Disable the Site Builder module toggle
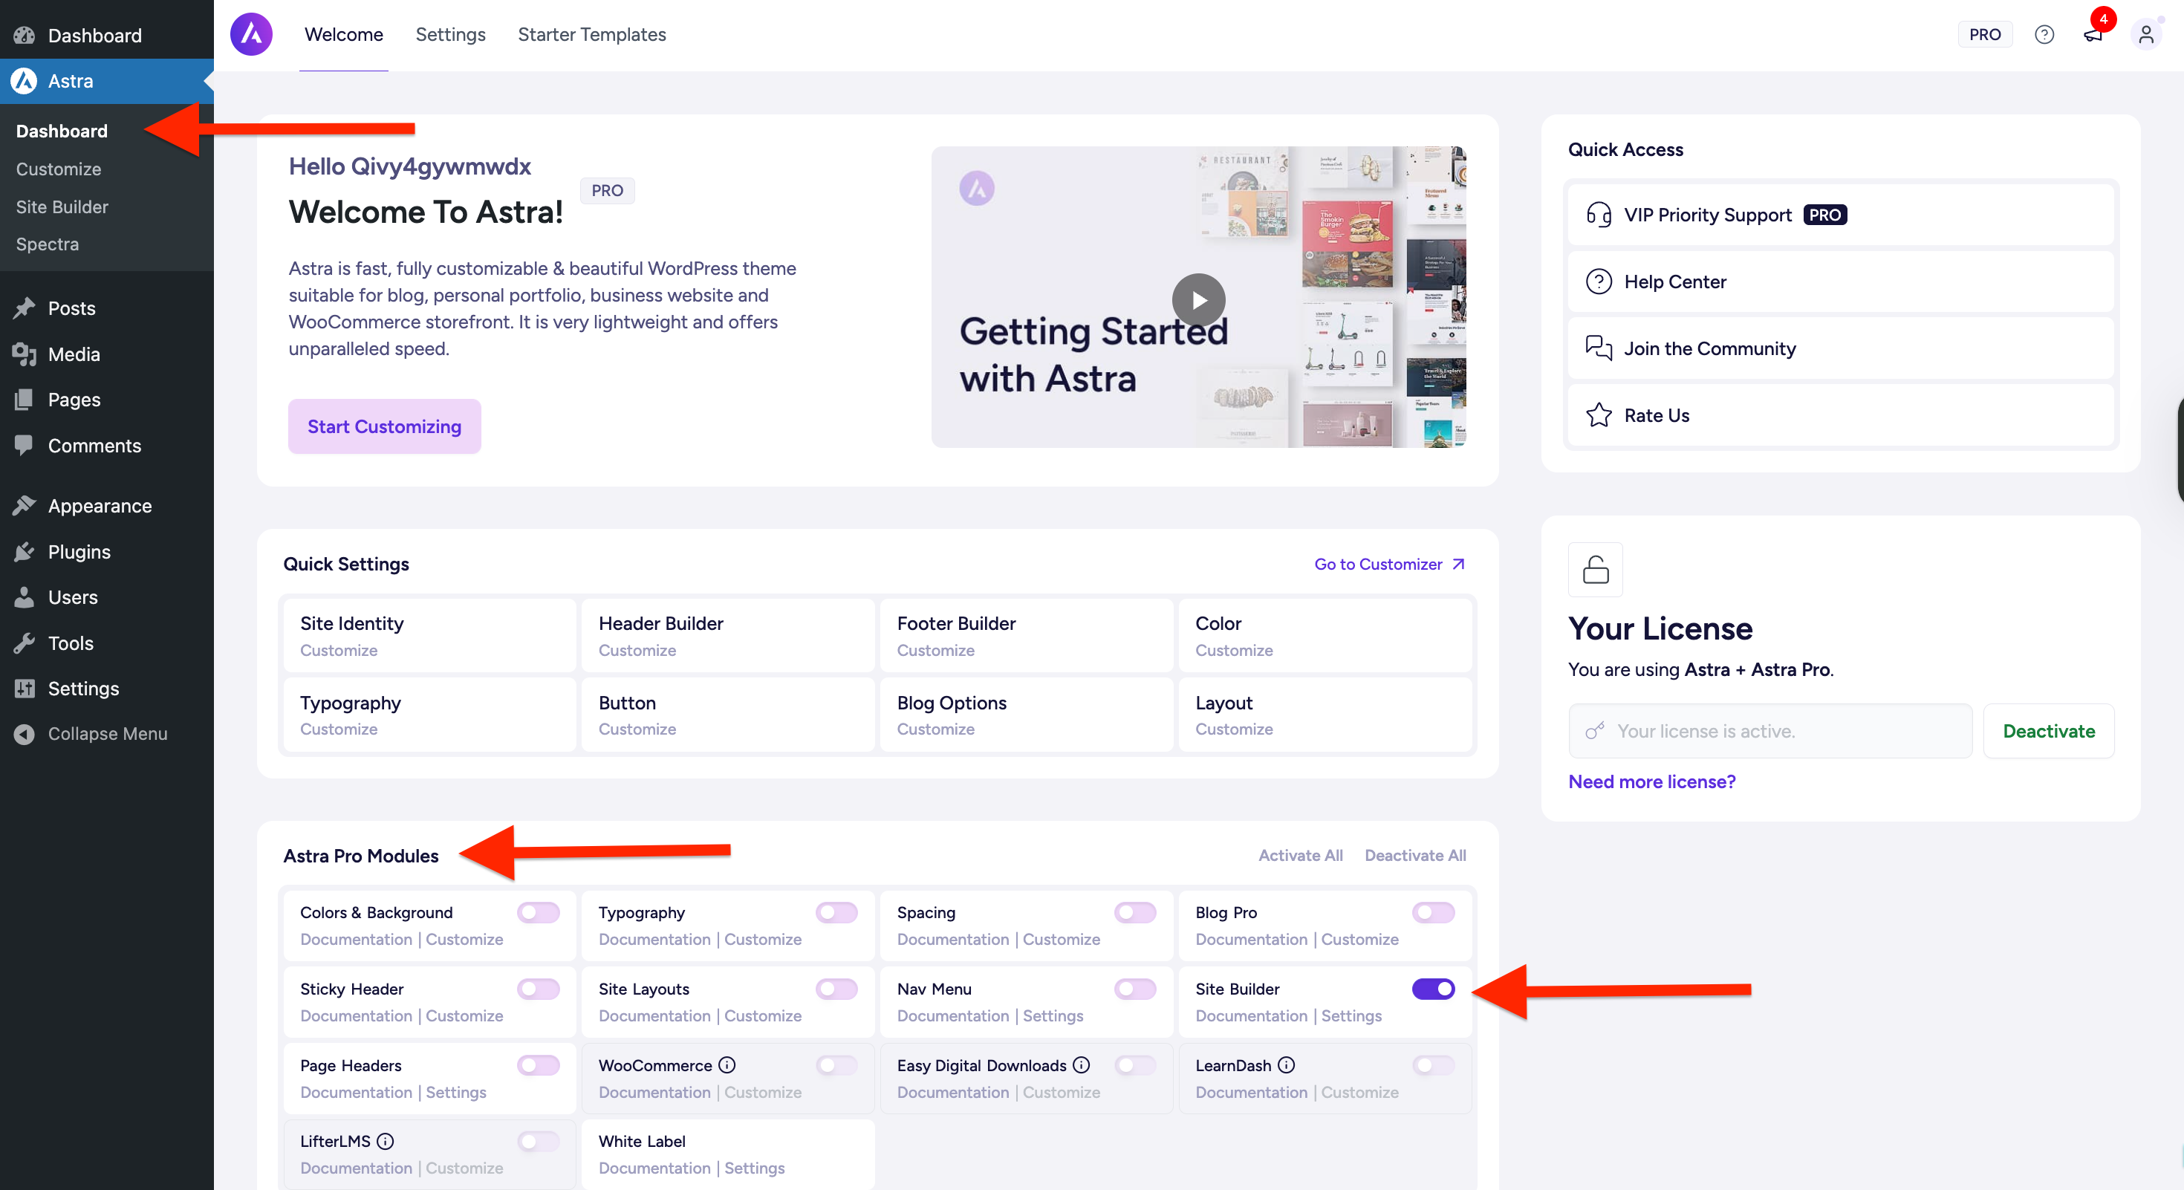Viewport: 2184px width, 1190px height. (1434, 989)
